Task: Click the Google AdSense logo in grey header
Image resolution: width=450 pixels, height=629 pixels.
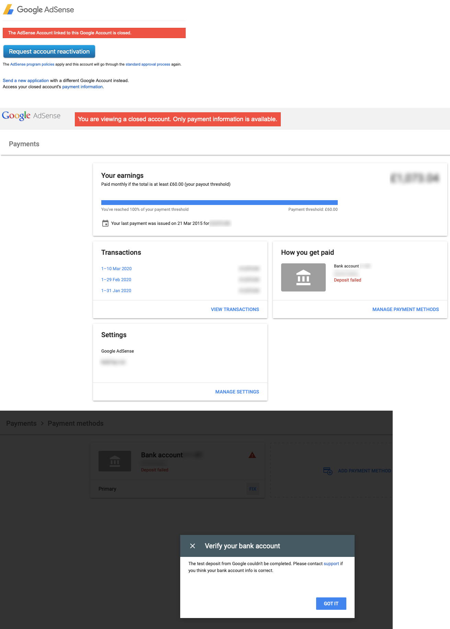Action: 31,116
